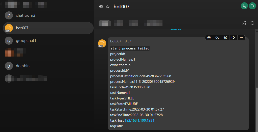Open the chatroom3 conversation
This screenshot has height=132, width=258.
[x=25, y=15]
